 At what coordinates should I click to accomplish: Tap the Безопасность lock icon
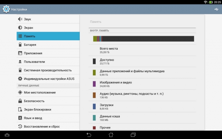tap(20, 101)
